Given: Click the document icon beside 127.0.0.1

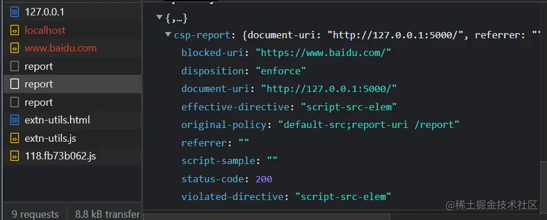Looking at the screenshot, I should pos(14,13).
